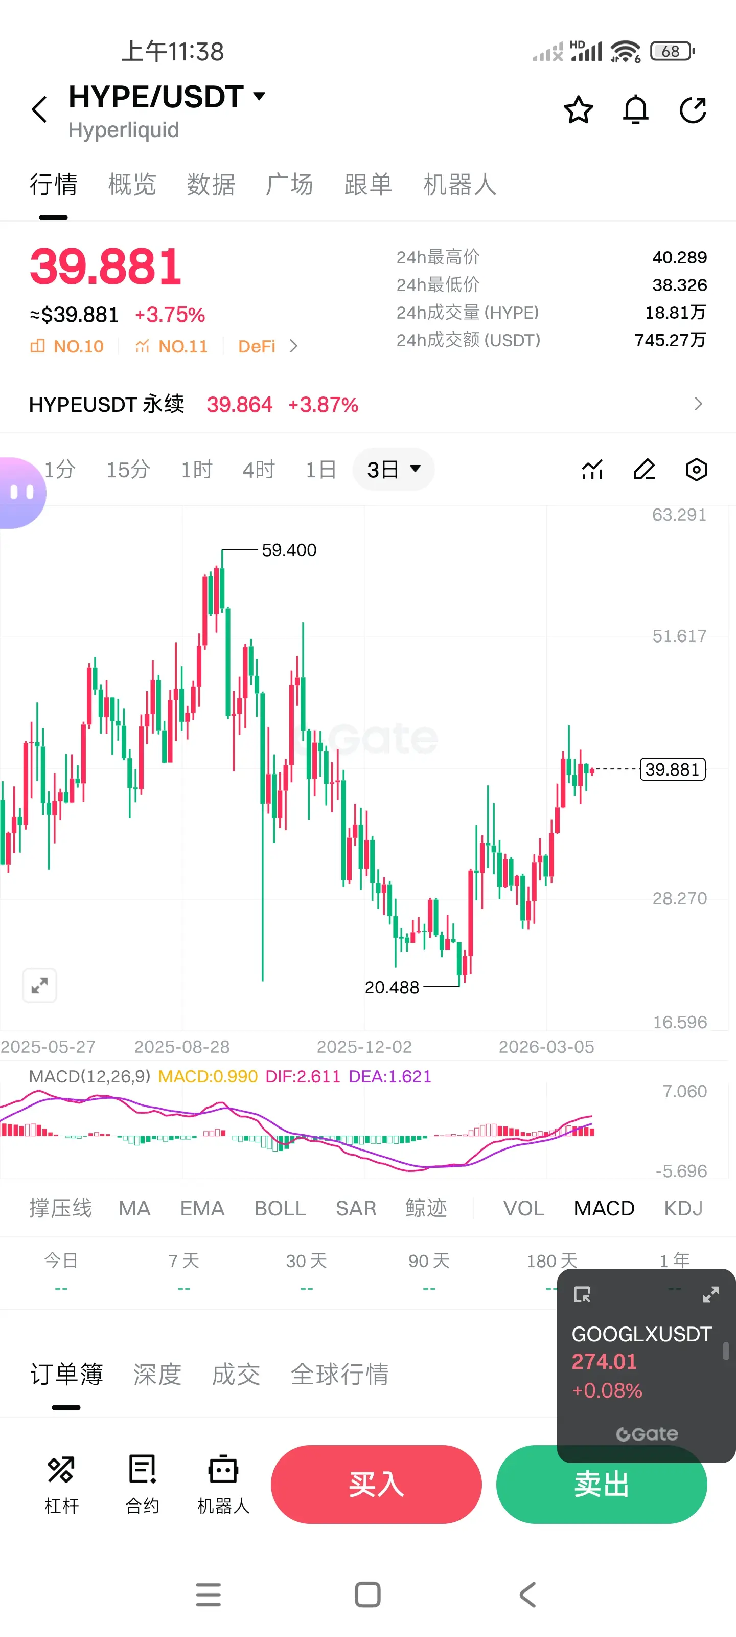Tap the 39.881 current price label on chart
Screen dimensions: 736x1637
(x=673, y=769)
